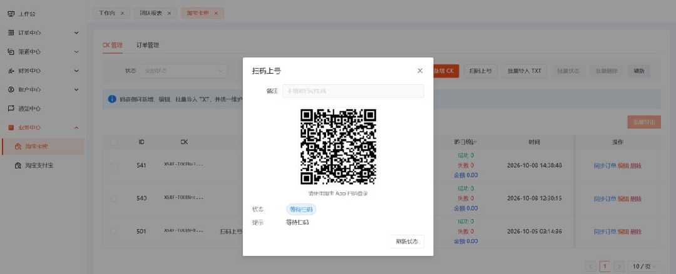The width and height of the screenshot is (676, 274).
Task: Toggle the select-all checkbox in table header
Action: coord(114,142)
